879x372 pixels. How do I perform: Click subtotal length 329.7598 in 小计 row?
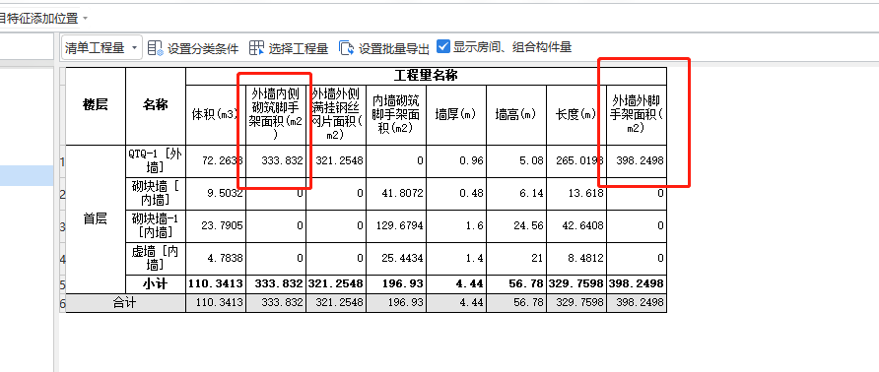(x=576, y=284)
